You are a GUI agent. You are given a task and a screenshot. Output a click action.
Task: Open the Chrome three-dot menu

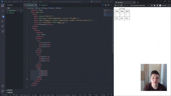169,5
